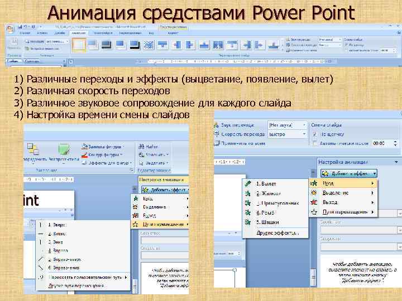Select effect '5. Шашки'

275,222
